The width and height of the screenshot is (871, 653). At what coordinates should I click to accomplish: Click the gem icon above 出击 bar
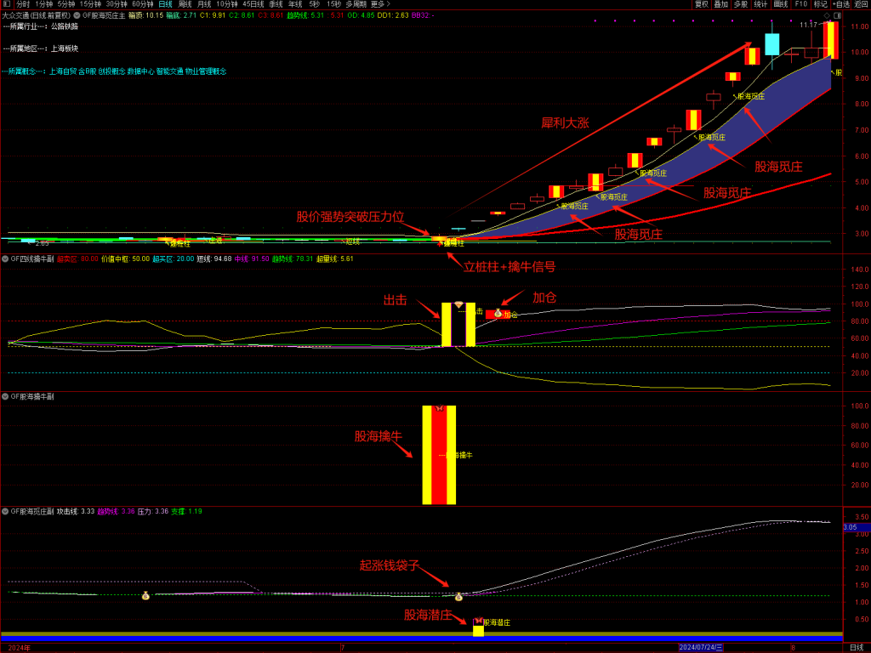point(458,304)
